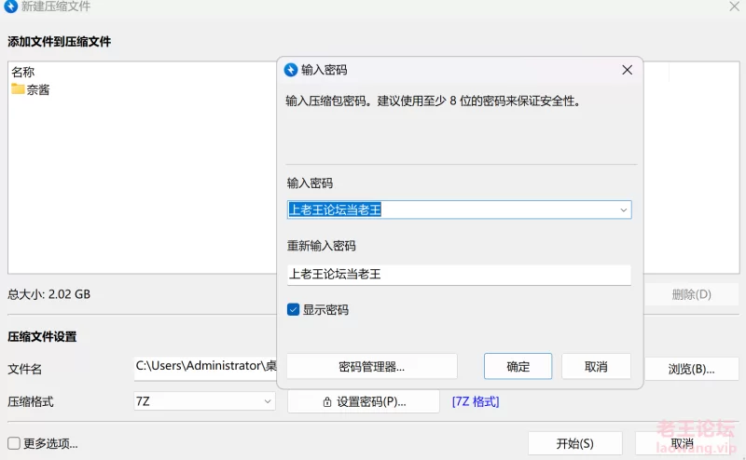Open the 压缩格式 7Z dropdown
The height and width of the screenshot is (460, 746).
(204, 401)
